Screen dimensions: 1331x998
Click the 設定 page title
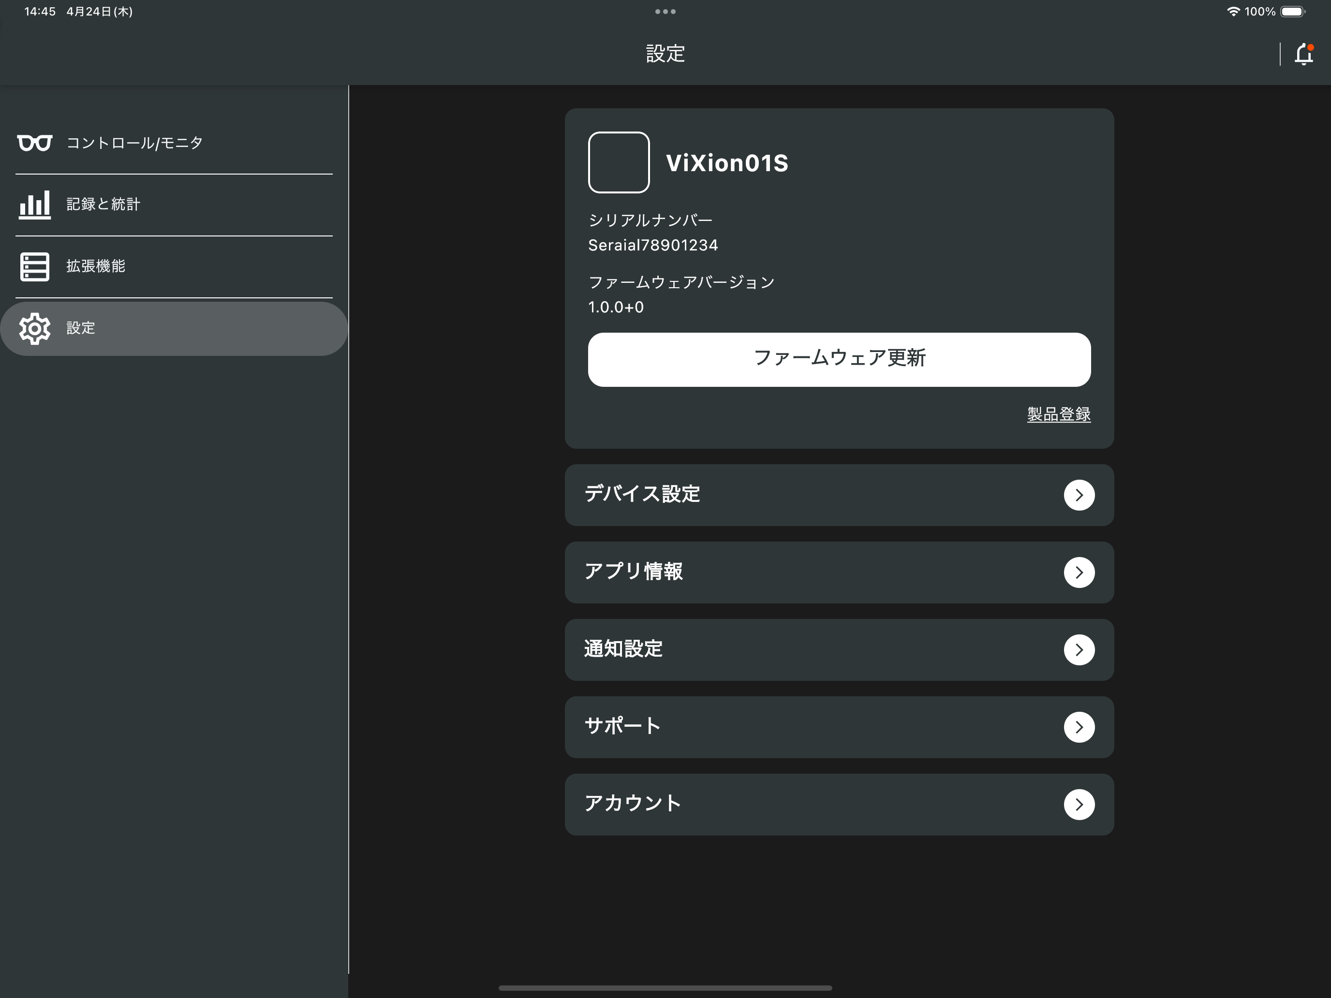[665, 54]
